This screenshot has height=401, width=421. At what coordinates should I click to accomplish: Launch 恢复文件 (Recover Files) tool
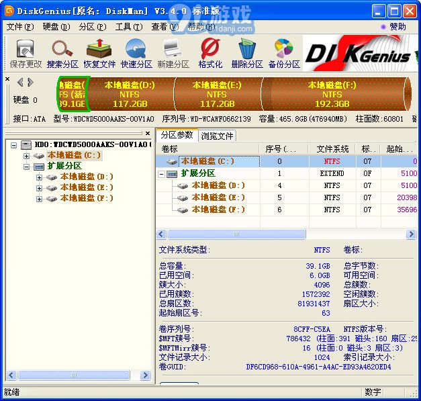[x=99, y=54]
